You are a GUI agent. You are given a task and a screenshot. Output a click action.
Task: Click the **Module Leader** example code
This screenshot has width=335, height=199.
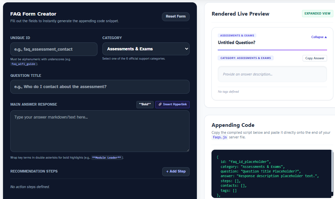pyautogui.click(x=107, y=158)
